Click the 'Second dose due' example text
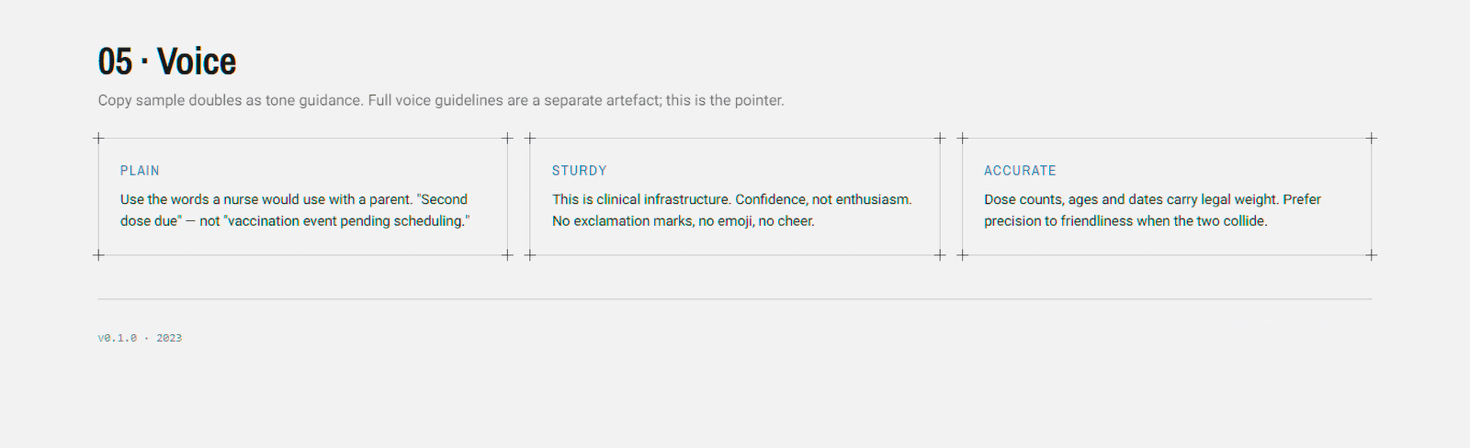 click(x=294, y=210)
